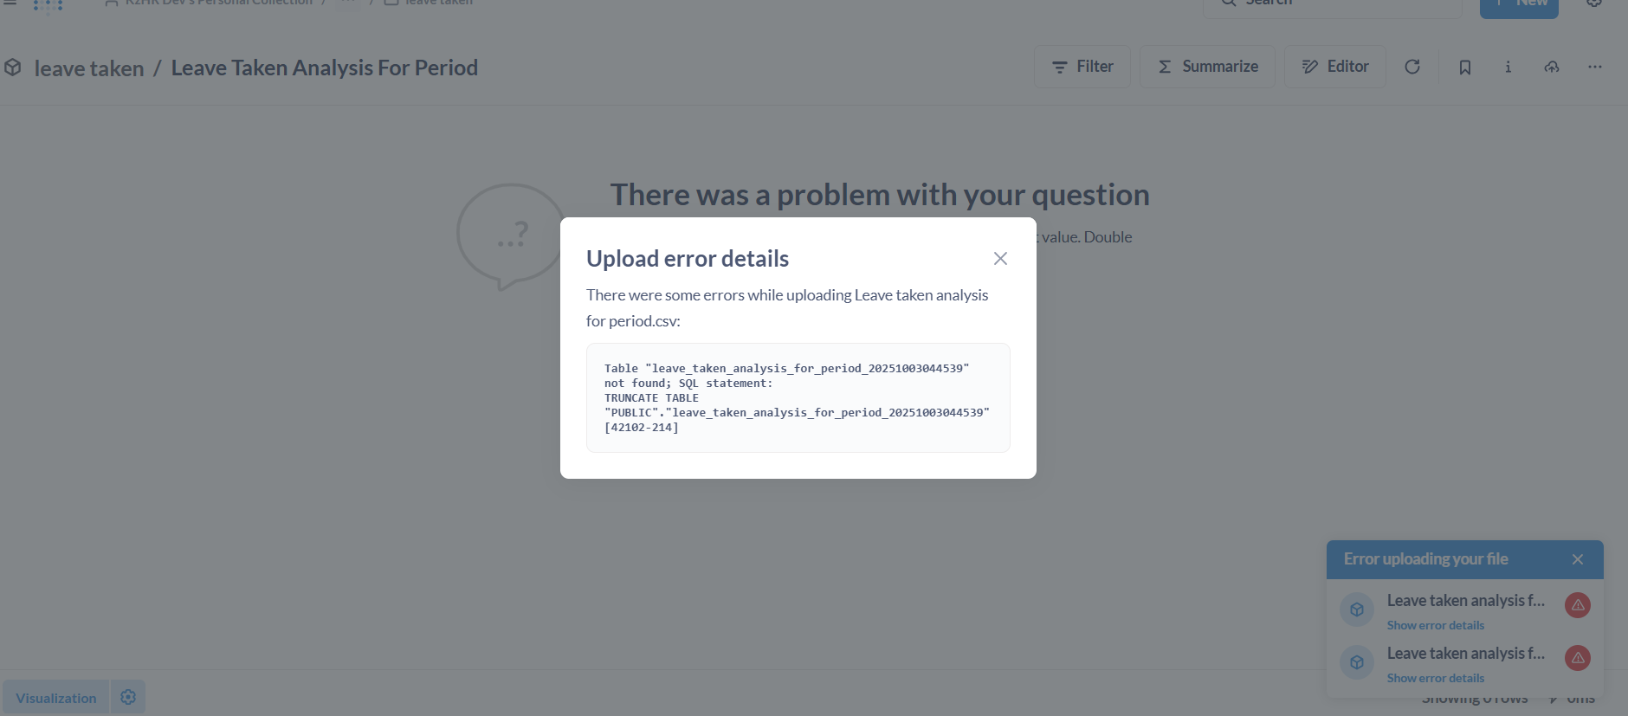Viewport: 1628px width, 716px height.
Task: Click the SQL error message text box
Action: pos(798,398)
